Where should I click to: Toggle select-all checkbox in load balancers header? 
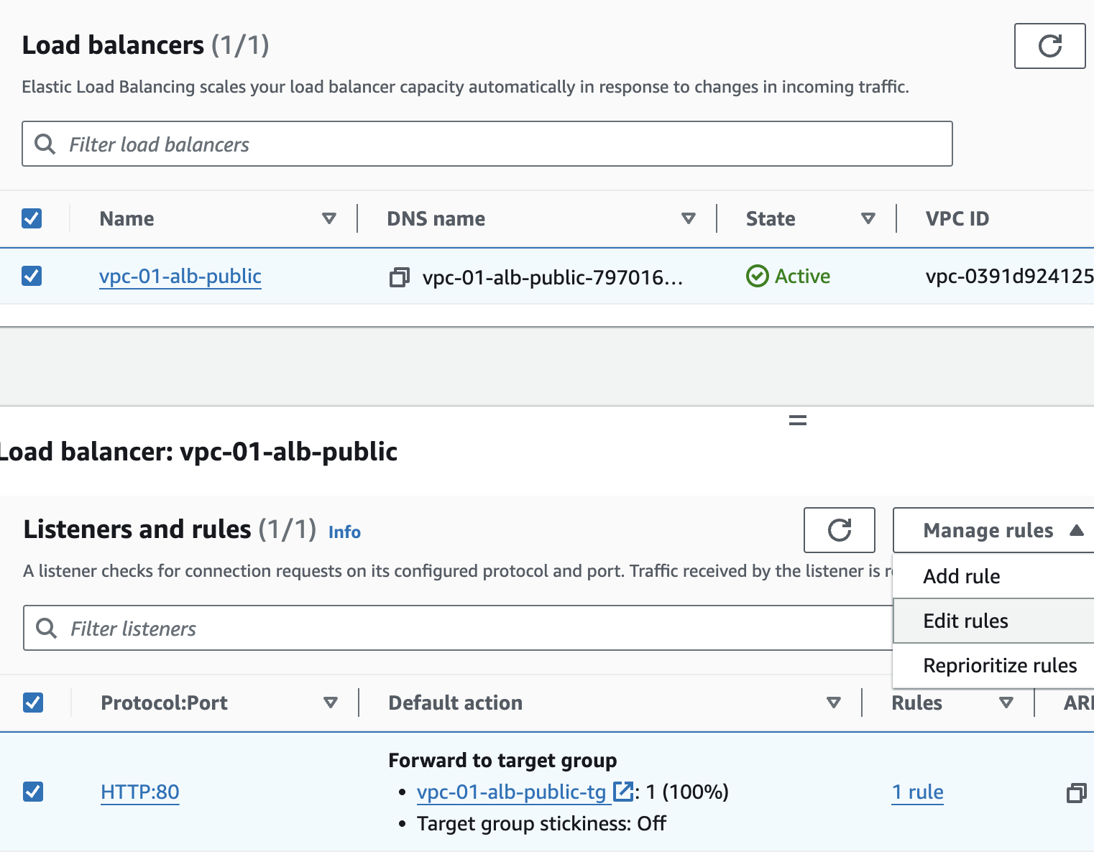pyautogui.click(x=32, y=218)
